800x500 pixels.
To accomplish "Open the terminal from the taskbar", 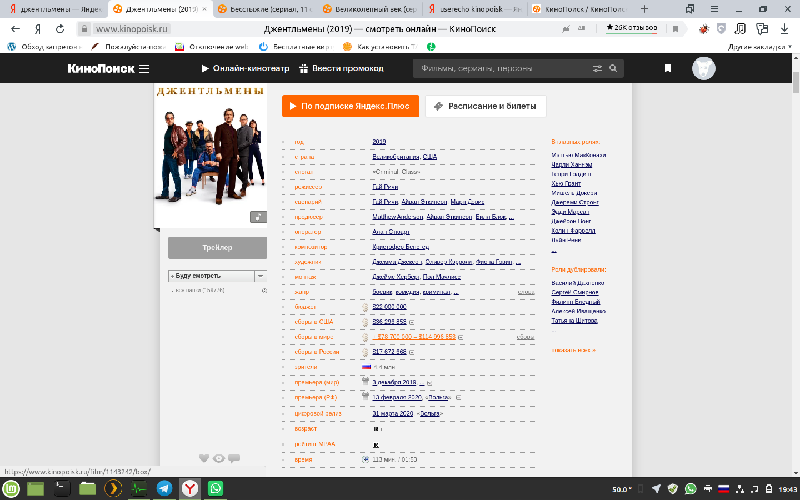I will click(62, 488).
